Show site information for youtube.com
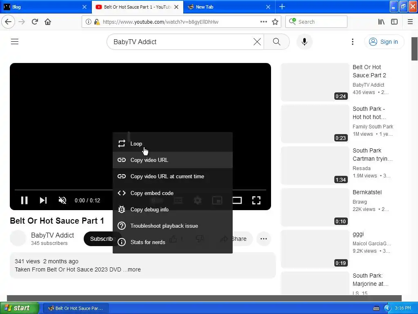The height and width of the screenshot is (314, 418). (88, 22)
